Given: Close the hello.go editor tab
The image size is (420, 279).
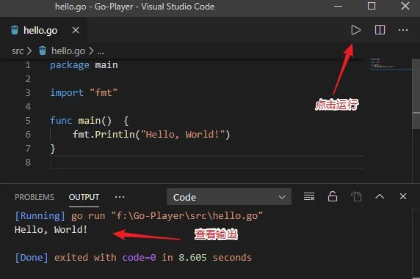Looking at the screenshot, I should click(x=76, y=30).
